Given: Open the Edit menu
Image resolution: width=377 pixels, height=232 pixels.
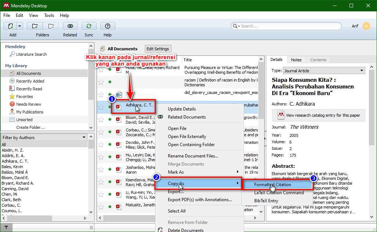Looking at the screenshot, I should click(19, 15).
